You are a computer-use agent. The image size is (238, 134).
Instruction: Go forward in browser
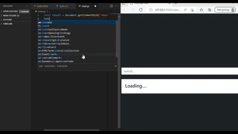(132, 10)
